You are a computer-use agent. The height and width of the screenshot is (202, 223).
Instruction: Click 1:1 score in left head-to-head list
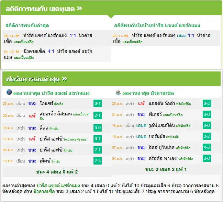[x=73, y=35]
